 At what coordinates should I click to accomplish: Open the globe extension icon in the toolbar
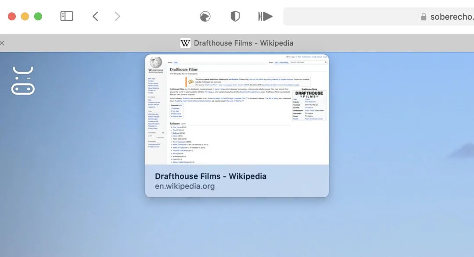pos(205,16)
